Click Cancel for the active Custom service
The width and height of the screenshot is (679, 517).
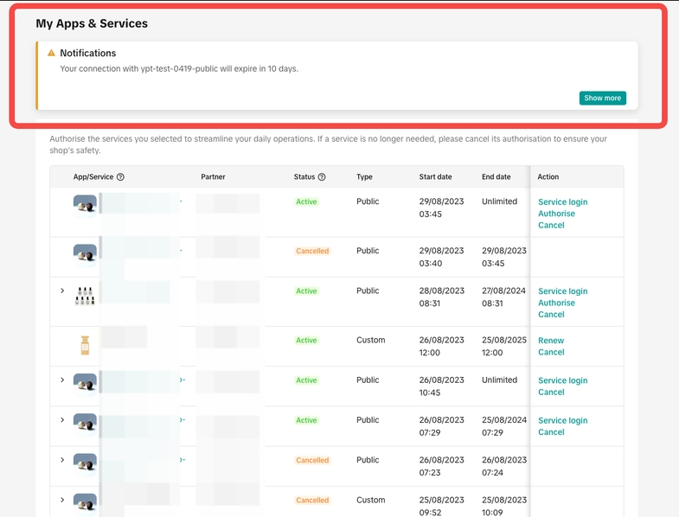(551, 353)
